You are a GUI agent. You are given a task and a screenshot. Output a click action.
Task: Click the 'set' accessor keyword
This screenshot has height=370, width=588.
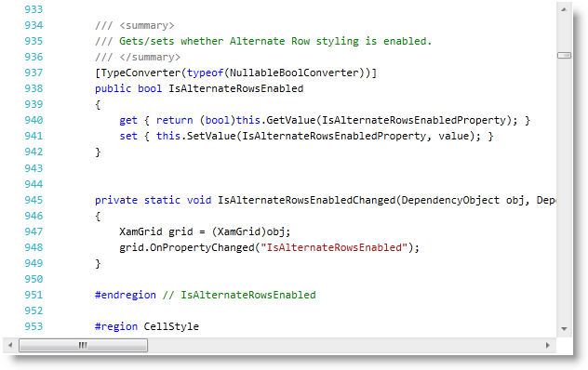[128, 136]
